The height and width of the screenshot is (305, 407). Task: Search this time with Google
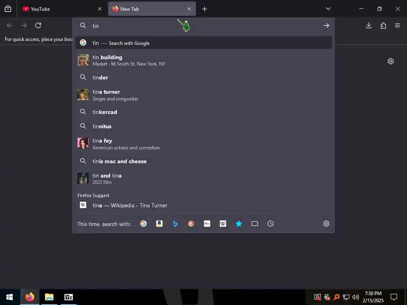click(x=143, y=224)
